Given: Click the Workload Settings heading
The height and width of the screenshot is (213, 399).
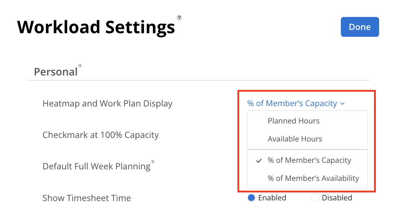Looking at the screenshot, I should pos(96,27).
